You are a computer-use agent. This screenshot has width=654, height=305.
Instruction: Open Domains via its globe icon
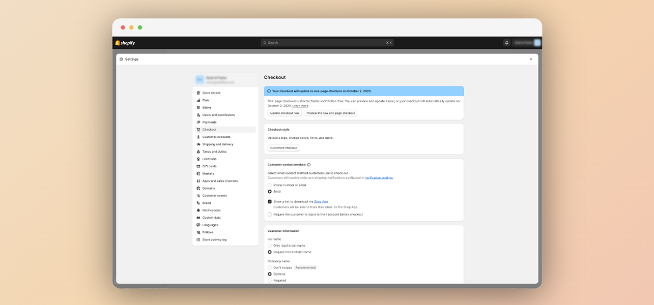[x=198, y=188]
